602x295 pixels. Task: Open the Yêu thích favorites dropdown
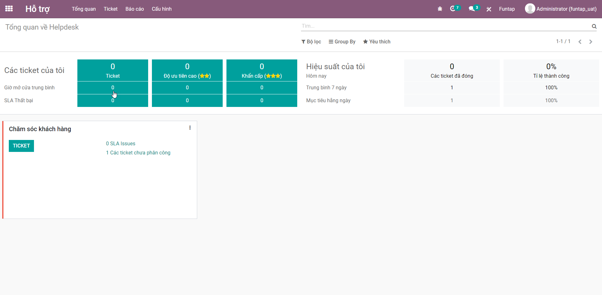[x=376, y=42]
